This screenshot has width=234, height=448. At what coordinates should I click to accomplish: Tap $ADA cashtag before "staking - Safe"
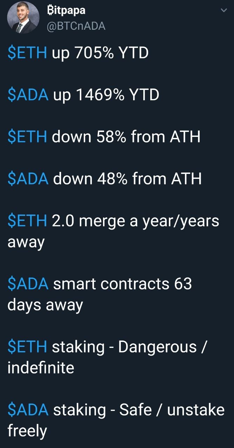pyautogui.click(x=28, y=410)
